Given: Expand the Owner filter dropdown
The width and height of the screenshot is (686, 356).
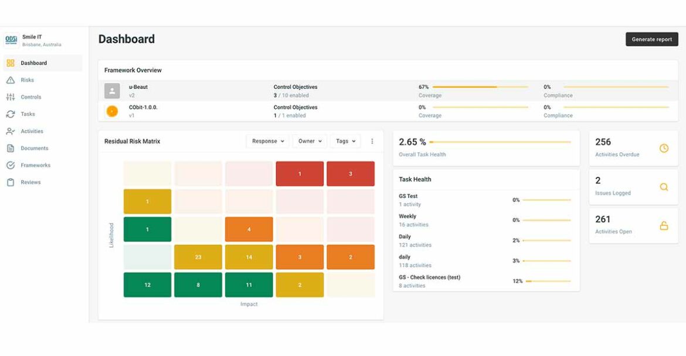Looking at the screenshot, I should (x=310, y=141).
